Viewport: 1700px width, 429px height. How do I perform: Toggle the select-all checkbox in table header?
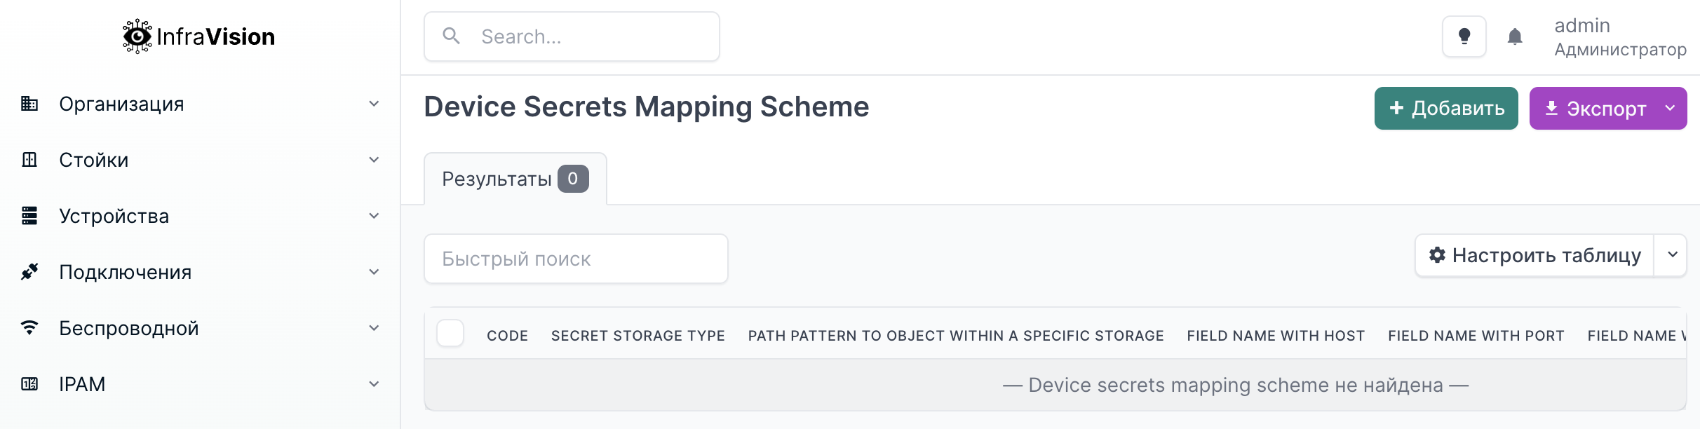coord(450,333)
